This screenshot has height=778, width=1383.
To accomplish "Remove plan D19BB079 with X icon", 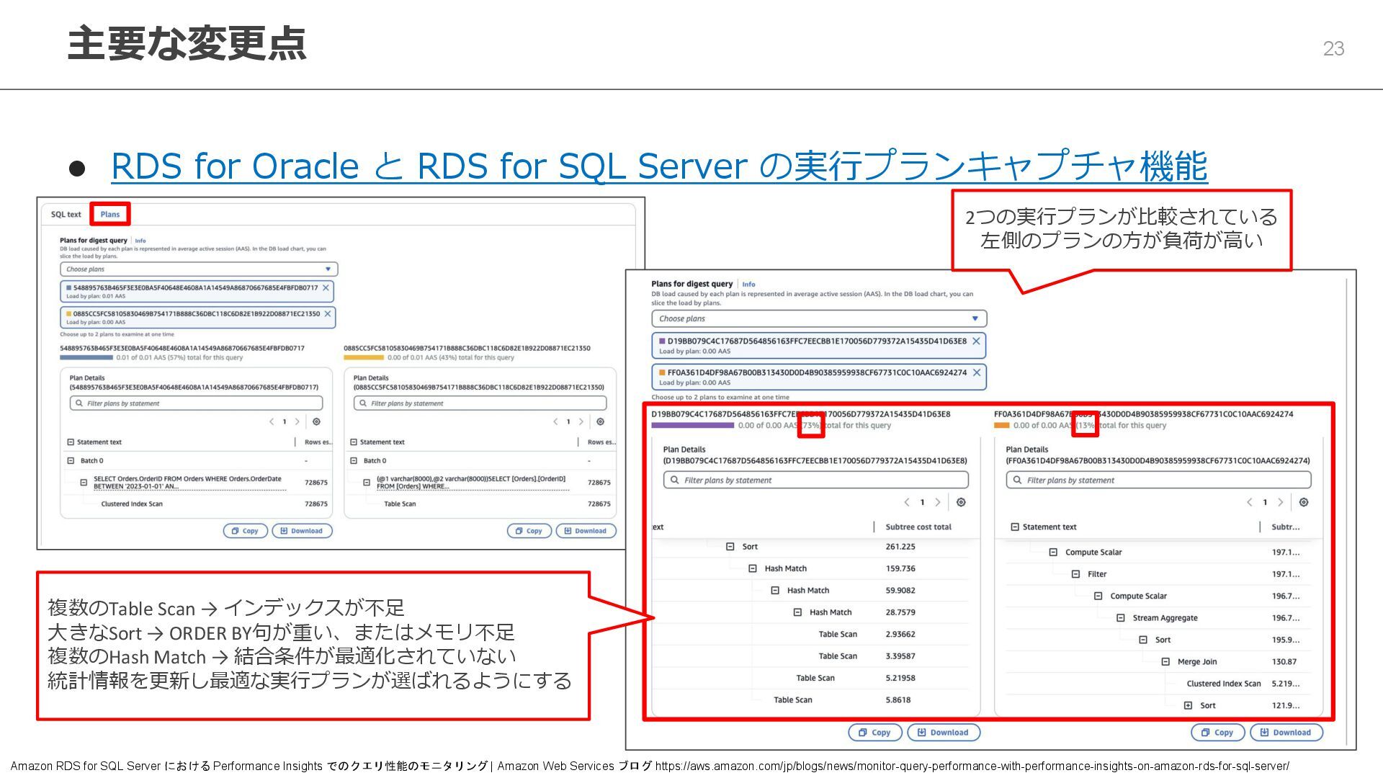I will click(976, 341).
